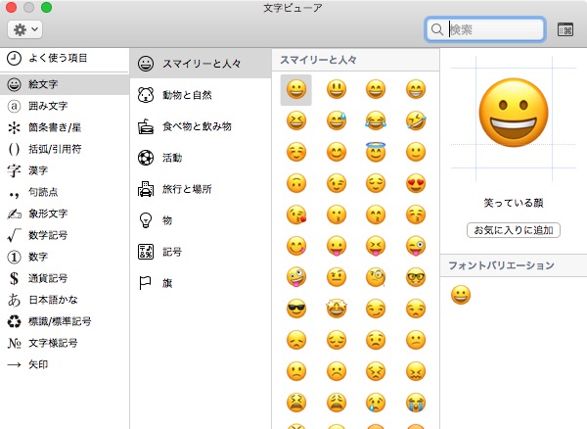Select 記号 subcategory
The width and height of the screenshot is (587, 429).
click(x=201, y=252)
